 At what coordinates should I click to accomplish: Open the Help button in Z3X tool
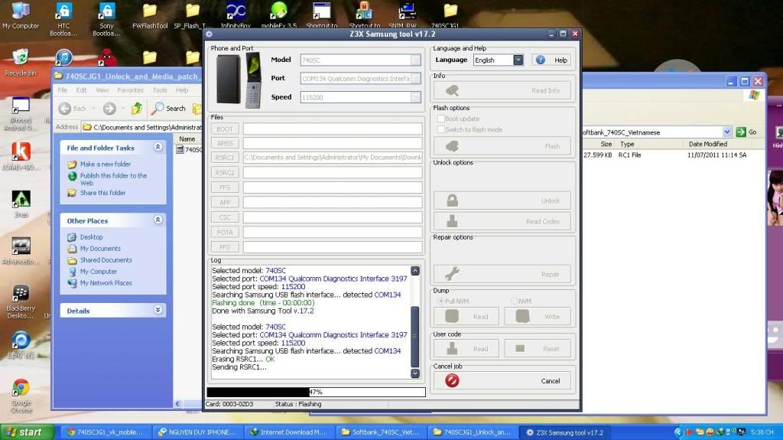[x=551, y=60]
